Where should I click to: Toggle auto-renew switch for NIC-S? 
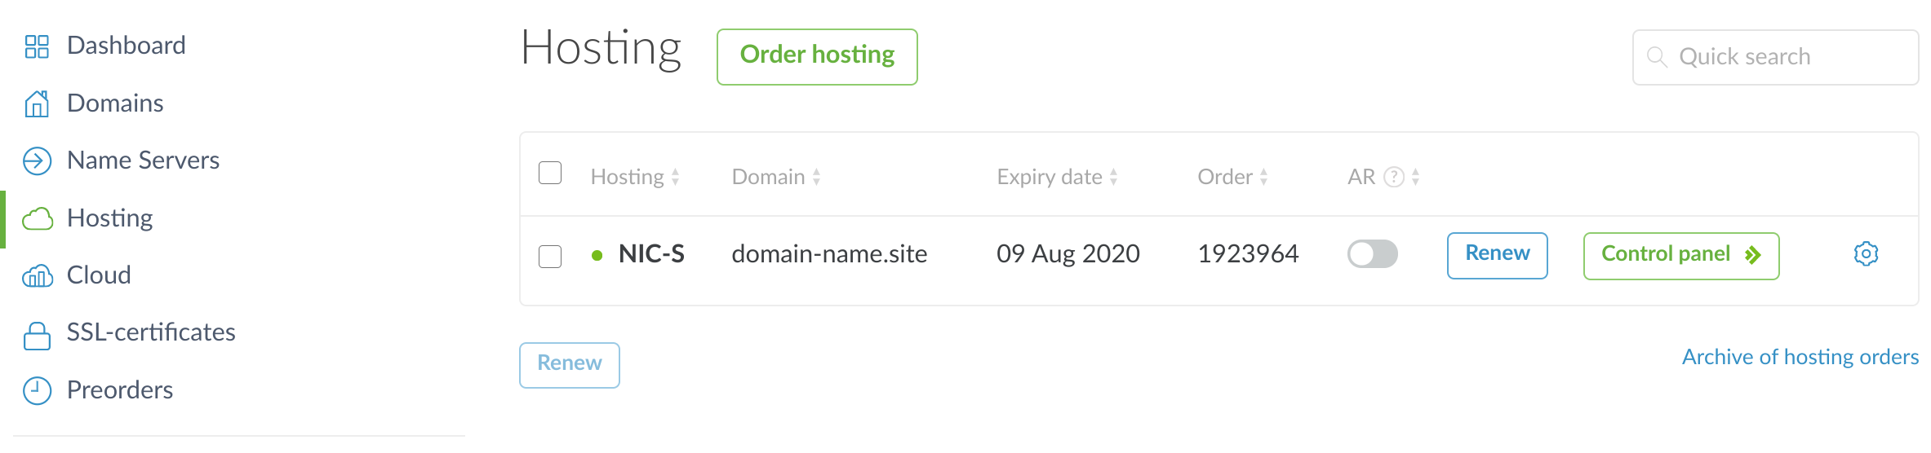[x=1372, y=254]
